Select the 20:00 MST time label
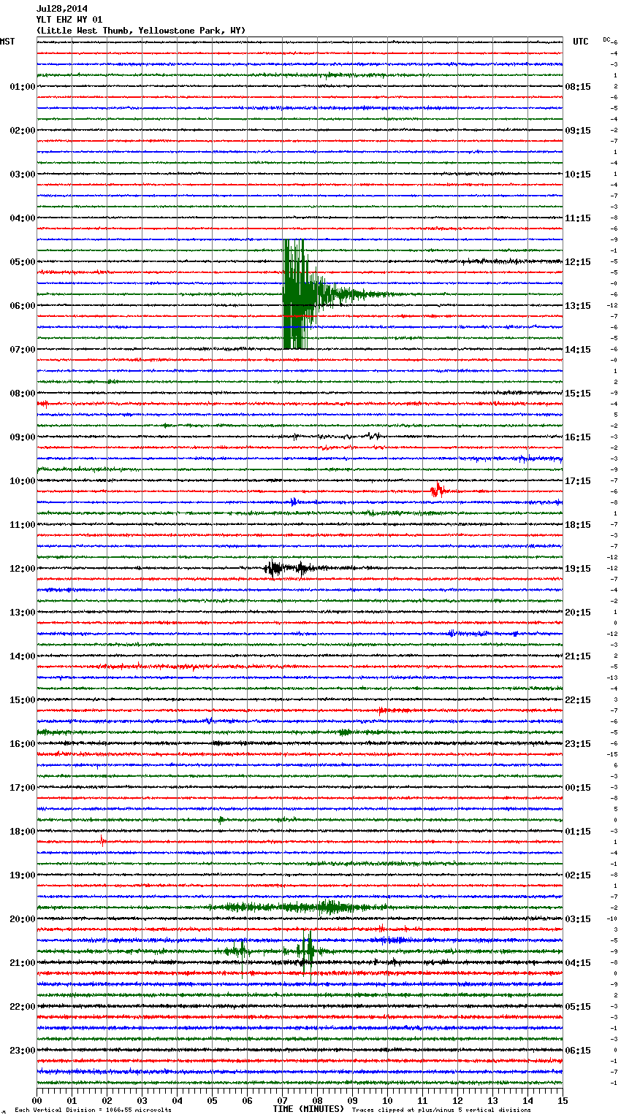The width and height of the screenshot is (621, 1120). [x=23, y=919]
